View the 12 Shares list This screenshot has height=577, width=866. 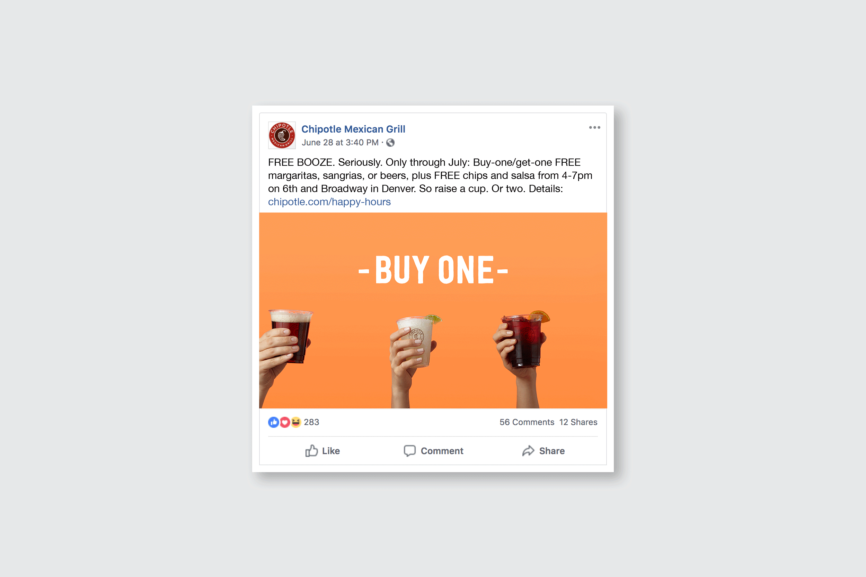coord(578,422)
